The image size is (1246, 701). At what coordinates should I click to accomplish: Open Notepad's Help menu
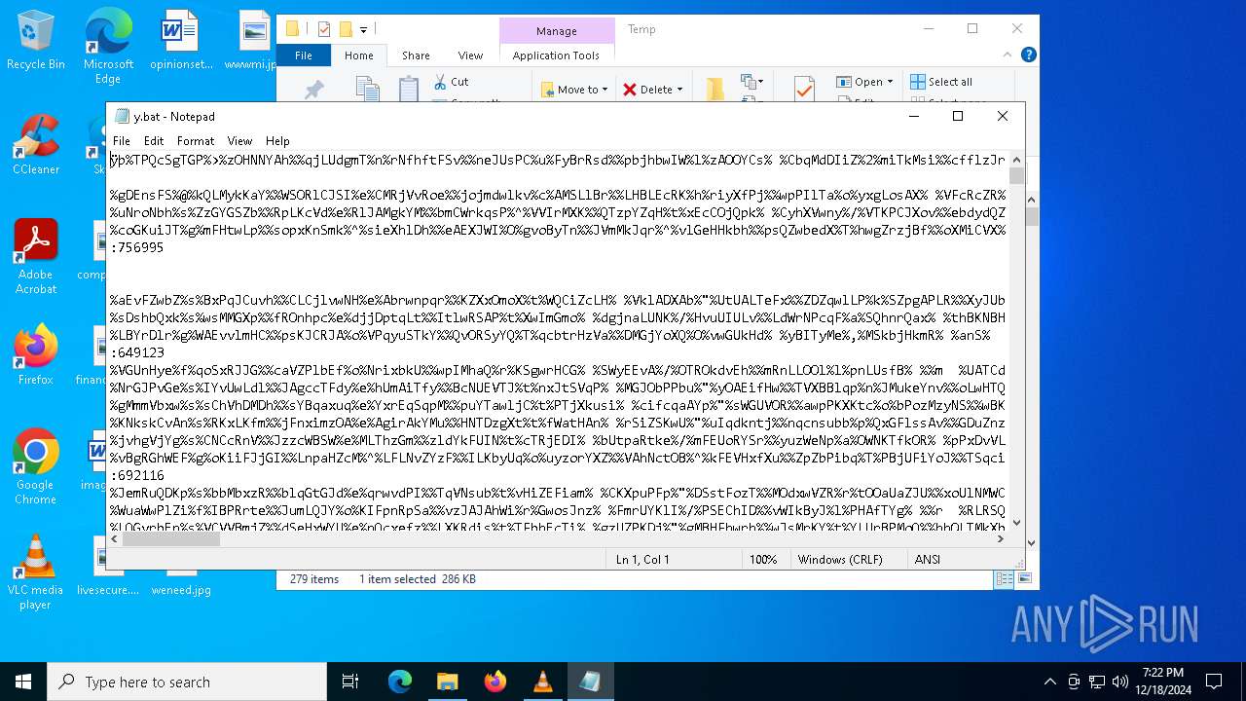coord(277,141)
